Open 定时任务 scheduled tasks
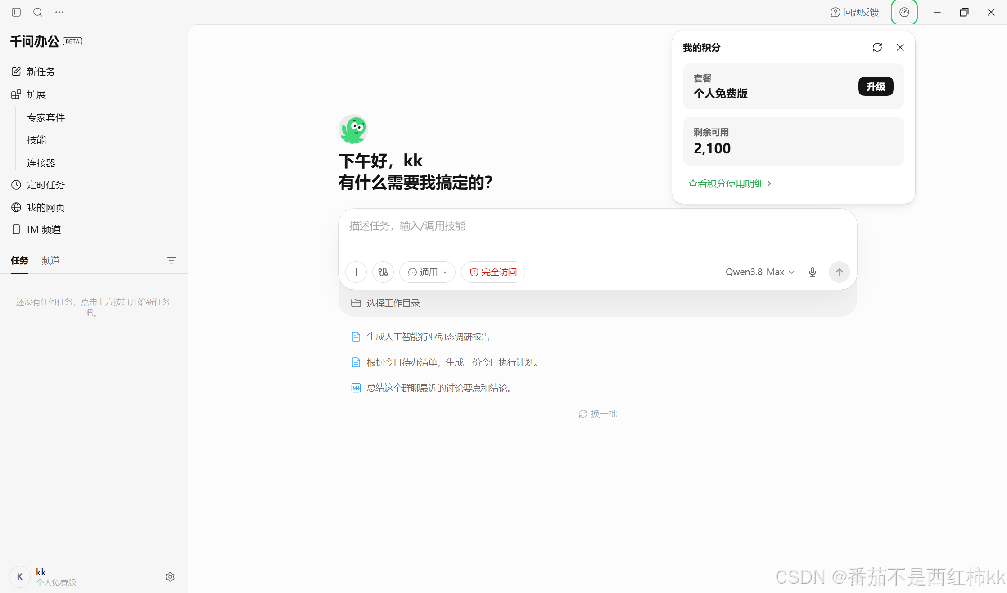Viewport: 1007px width, 593px height. pos(38,185)
